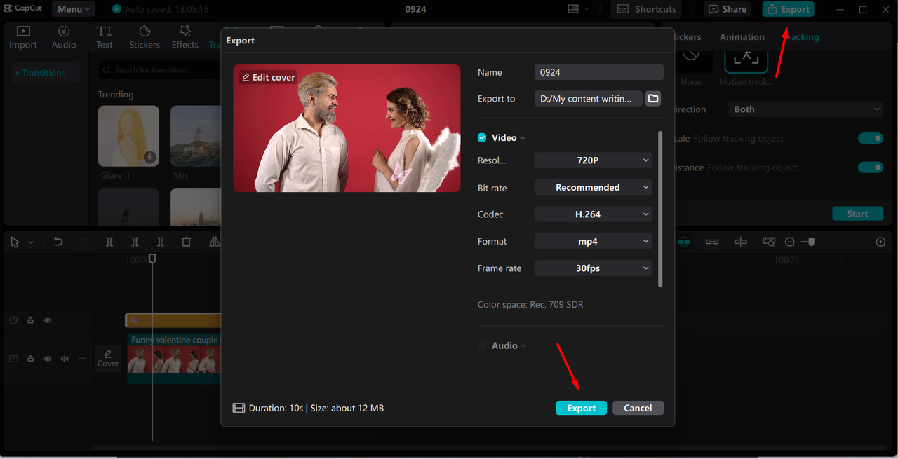The width and height of the screenshot is (898, 459).
Task: Open the Direction Both dropdown
Action: pyautogui.click(x=805, y=109)
